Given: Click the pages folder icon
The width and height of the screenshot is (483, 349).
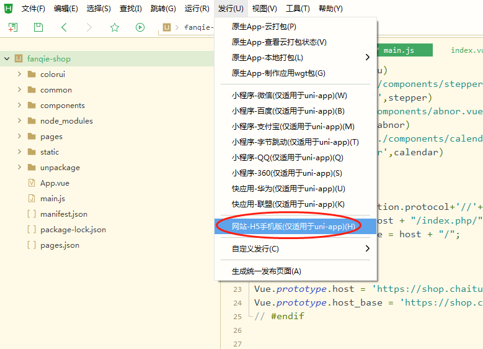Looking at the screenshot, I should 32,136.
